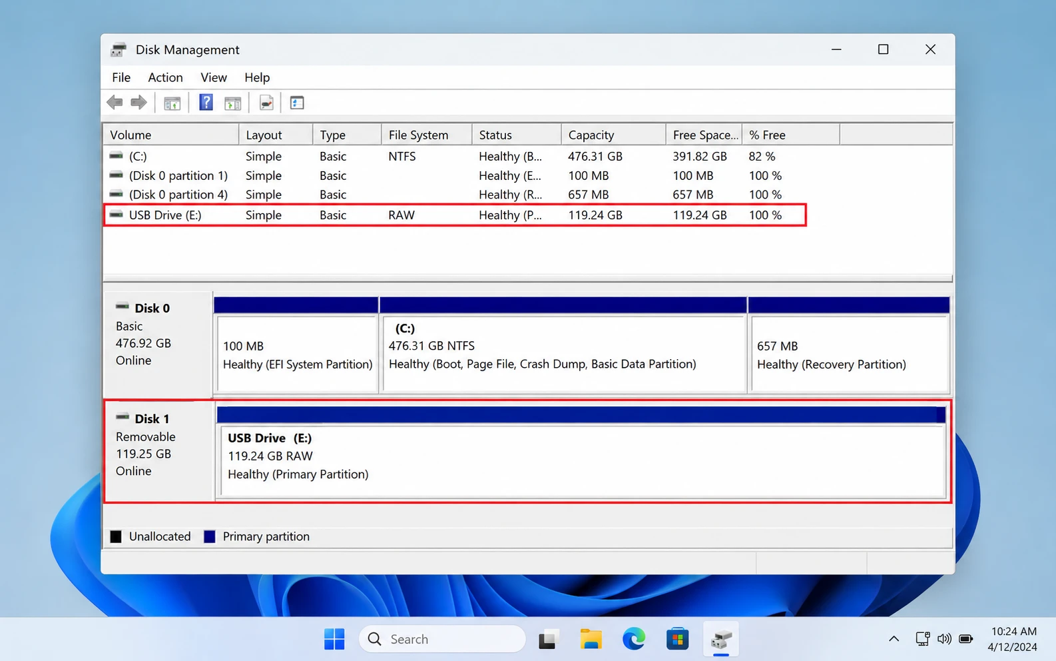Viewport: 1056px width, 661px height.
Task: Toggle the Show/Hide Console Tree toolbar icon
Action: click(x=172, y=103)
